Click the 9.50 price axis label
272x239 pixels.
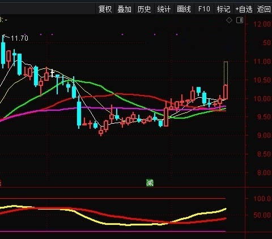[264, 117]
